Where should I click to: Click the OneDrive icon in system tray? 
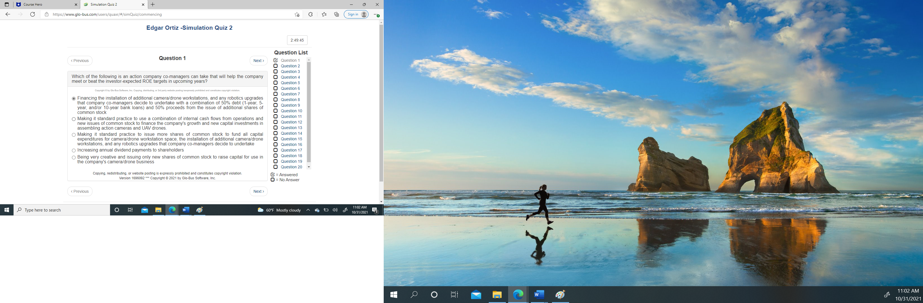pos(317,210)
